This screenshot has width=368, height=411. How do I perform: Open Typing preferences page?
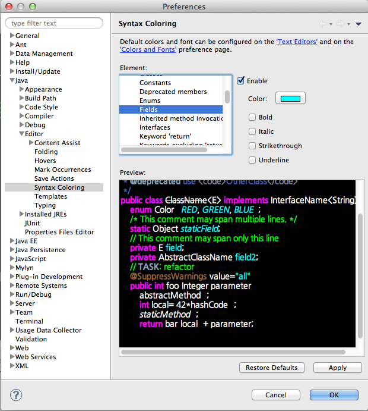point(45,205)
